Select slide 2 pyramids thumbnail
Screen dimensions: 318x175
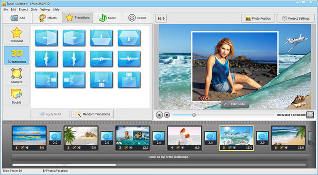[81, 136]
